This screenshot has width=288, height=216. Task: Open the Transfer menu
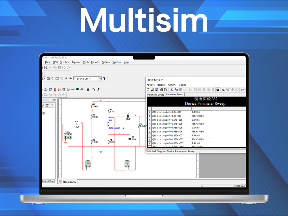pyautogui.click(x=76, y=62)
